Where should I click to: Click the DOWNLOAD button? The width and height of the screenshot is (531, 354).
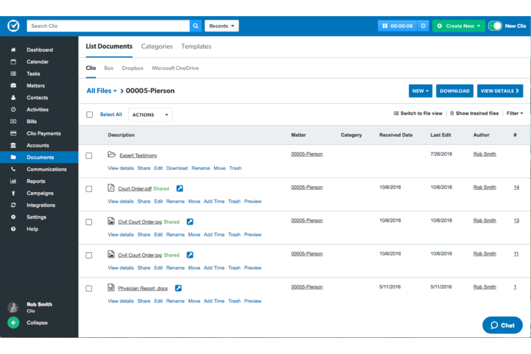[x=455, y=91]
